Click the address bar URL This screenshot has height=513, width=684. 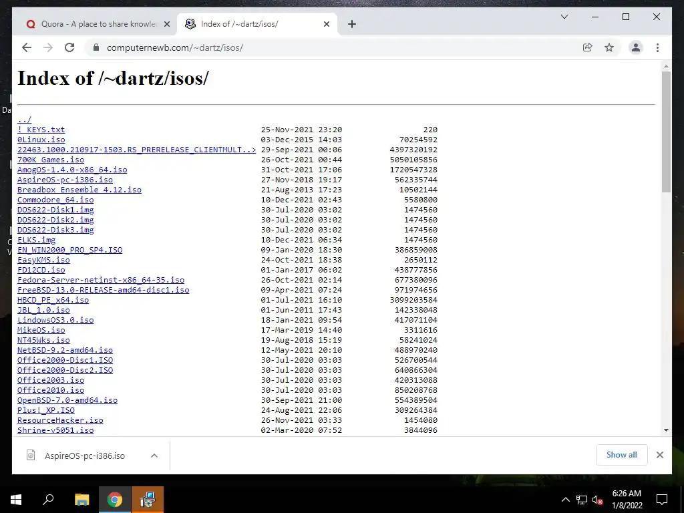[175, 47]
